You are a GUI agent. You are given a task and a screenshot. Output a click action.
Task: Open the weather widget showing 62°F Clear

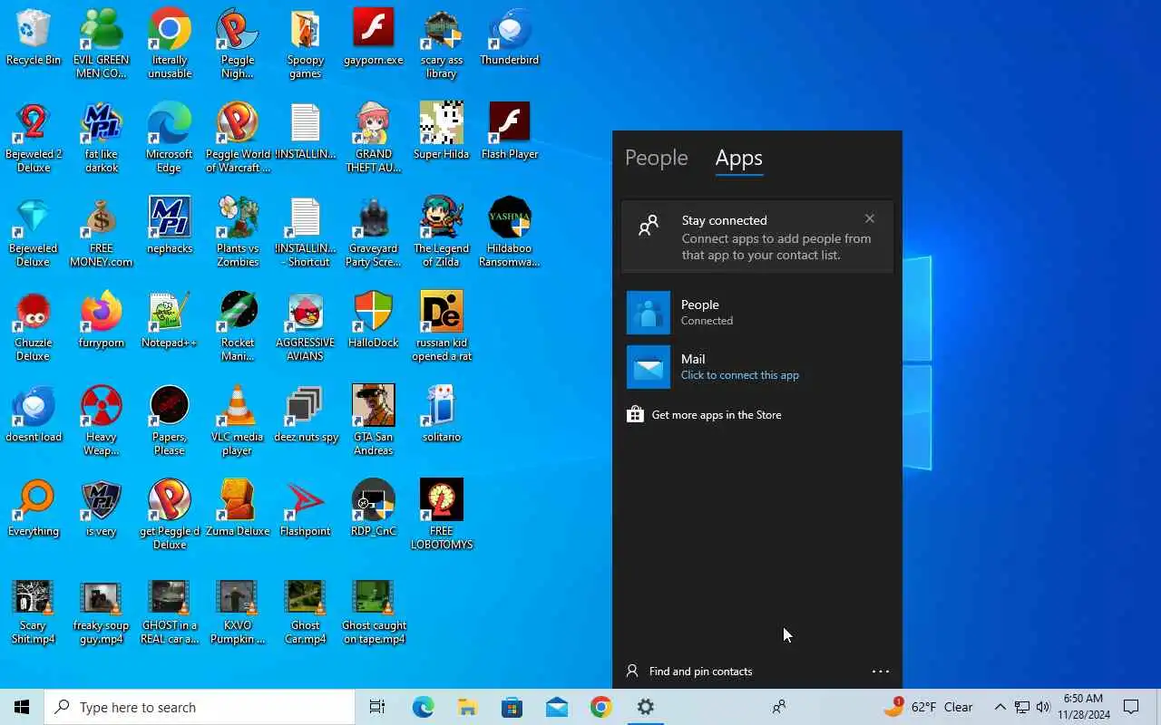point(929,707)
